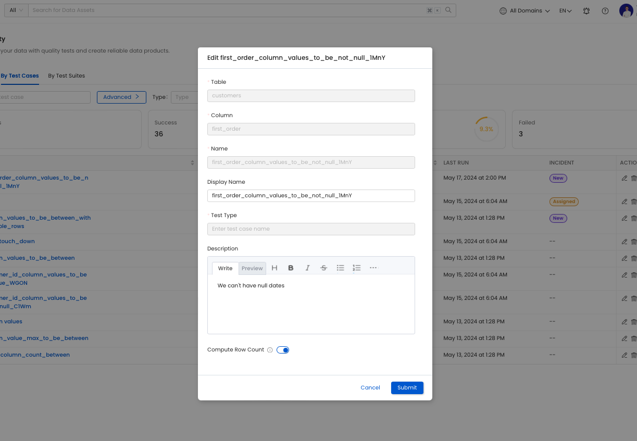Image resolution: width=637 pixels, height=441 pixels.
Task: Toggle bold formatting in description editor
Action: [x=291, y=268]
